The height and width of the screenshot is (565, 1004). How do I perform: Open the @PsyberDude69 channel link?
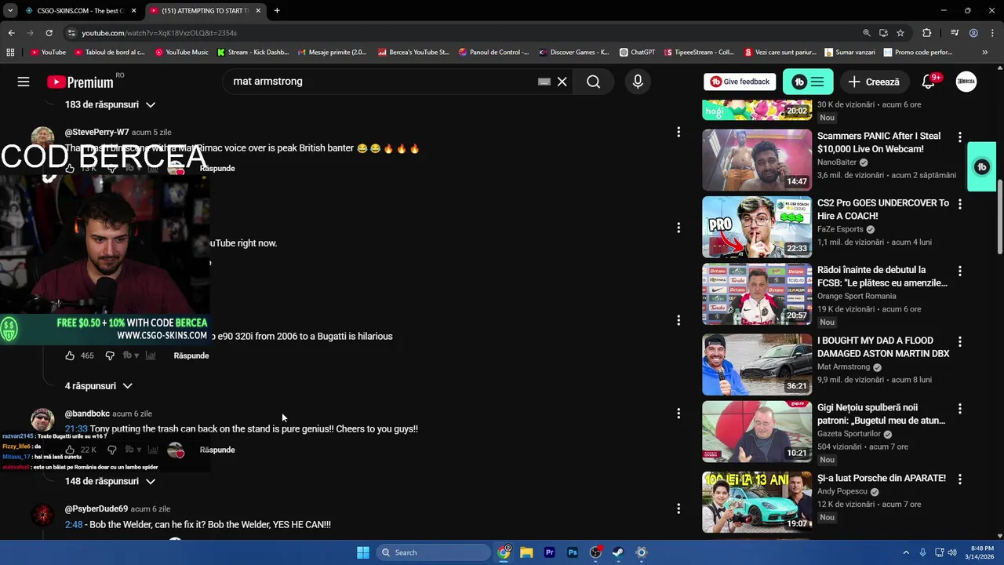tap(96, 508)
